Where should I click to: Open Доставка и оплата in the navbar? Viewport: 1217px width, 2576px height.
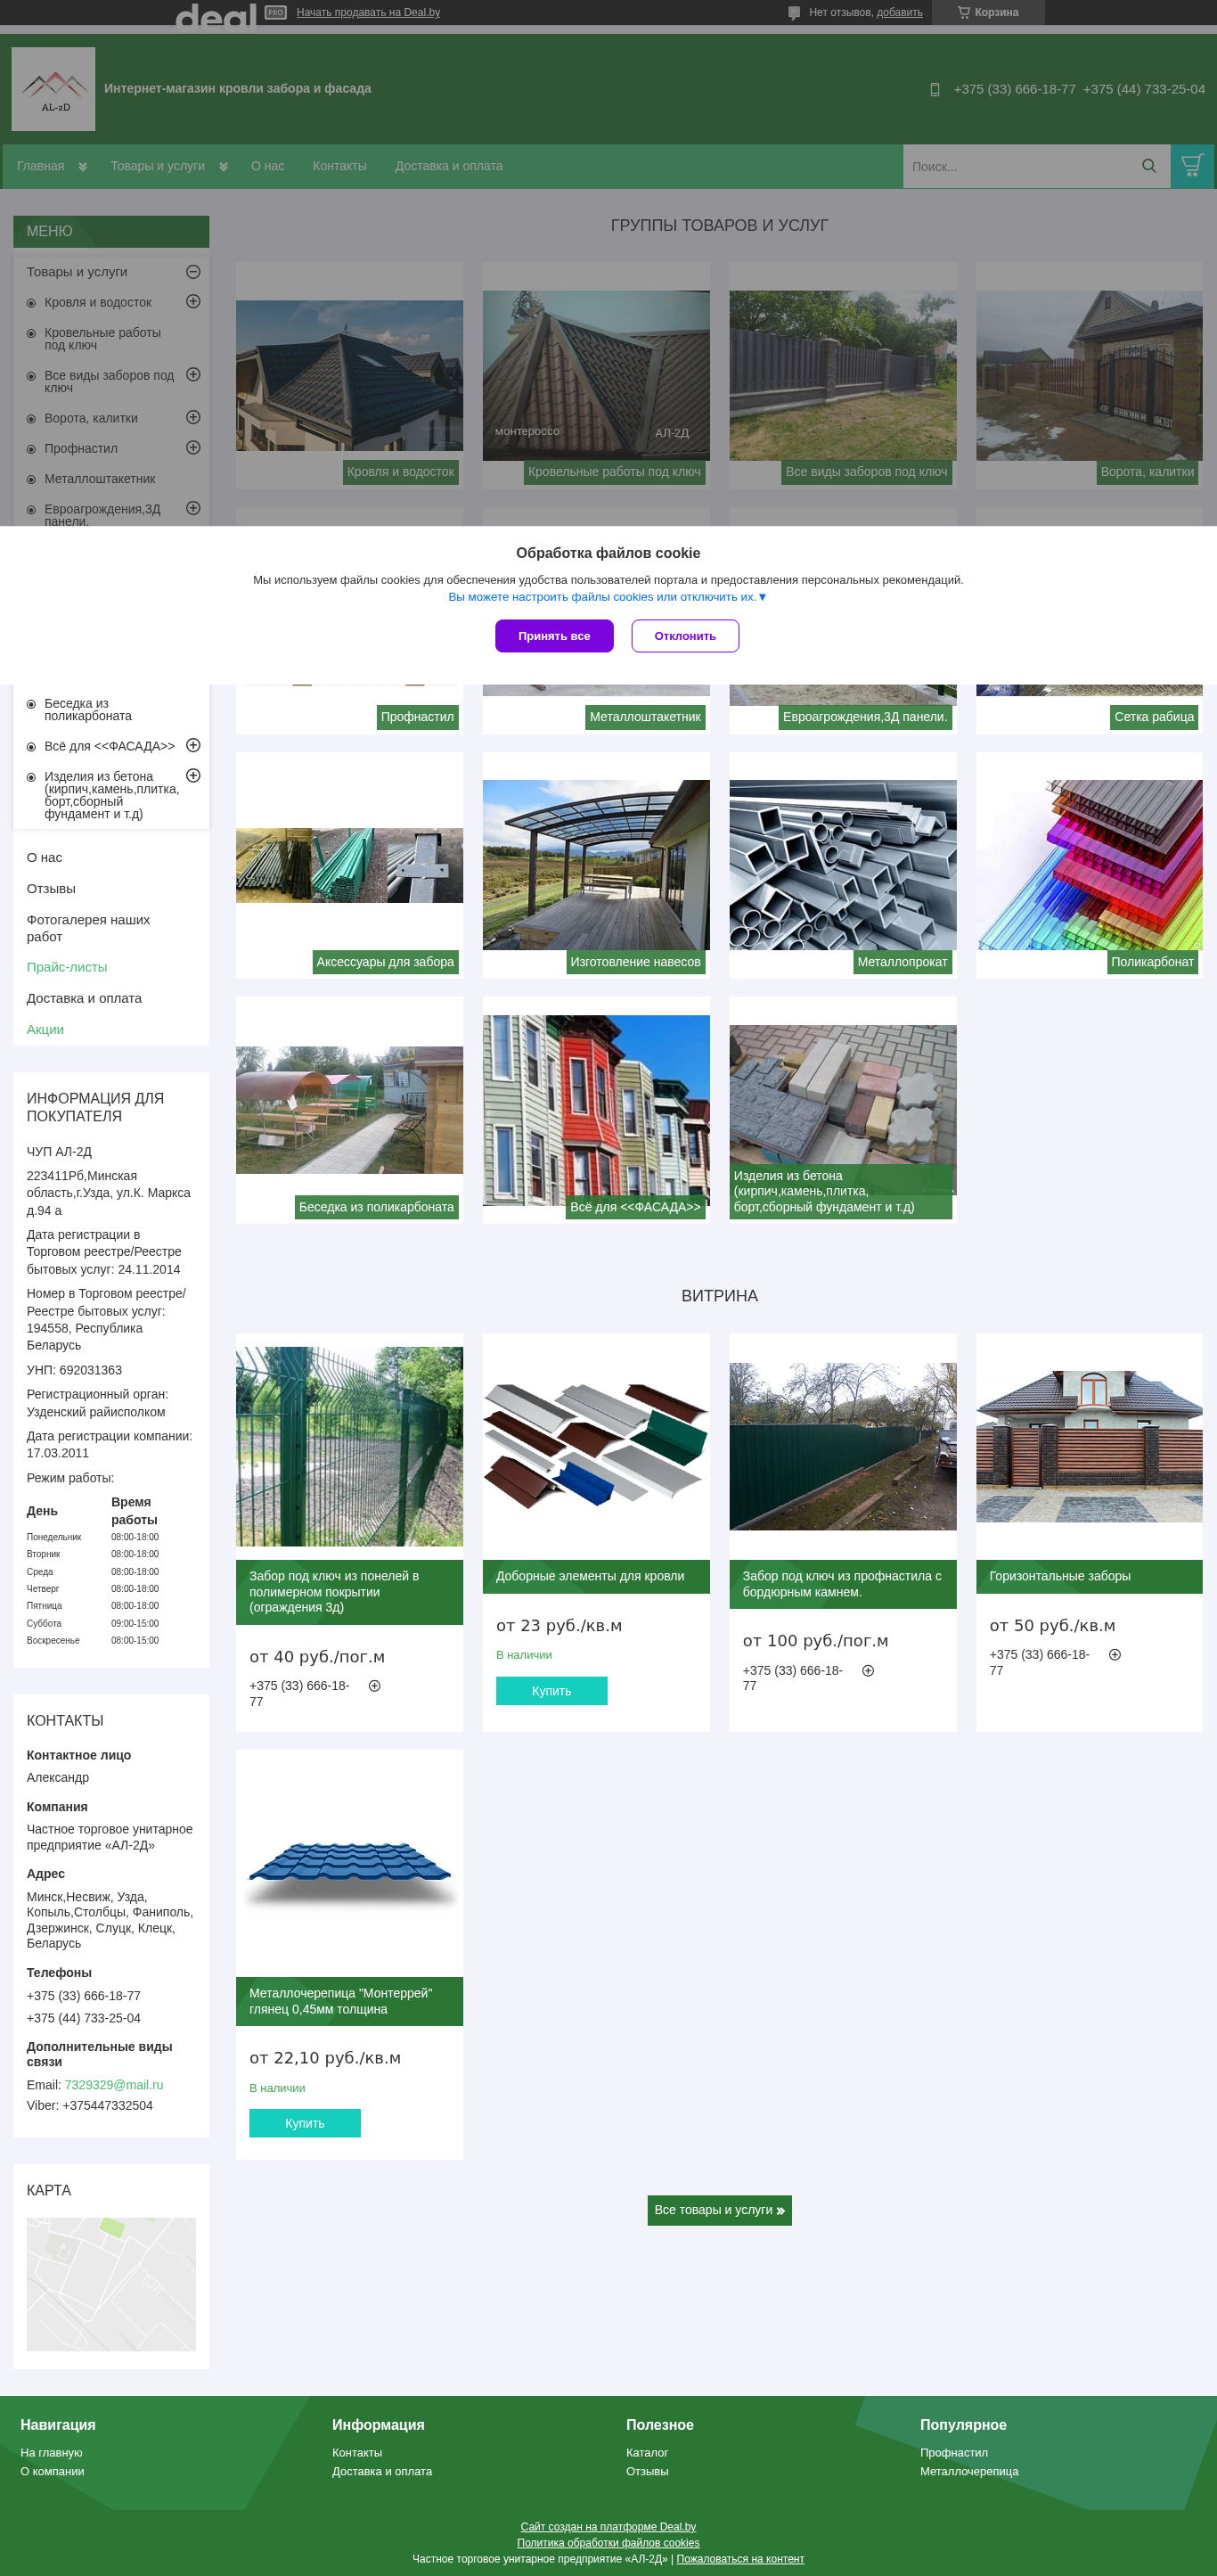pyautogui.click(x=449, y=166)
